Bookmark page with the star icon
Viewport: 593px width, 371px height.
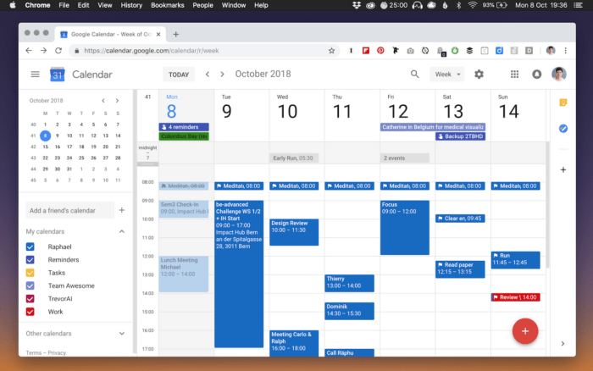[332, 51]
